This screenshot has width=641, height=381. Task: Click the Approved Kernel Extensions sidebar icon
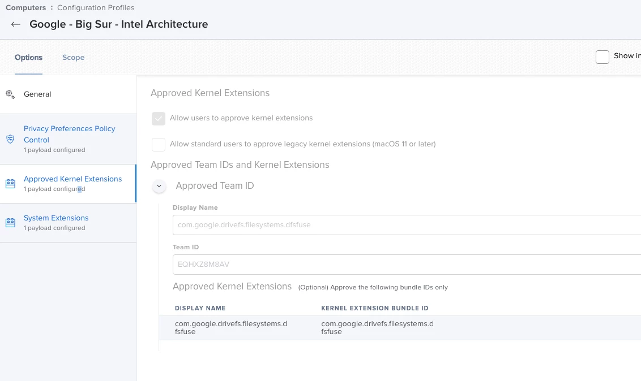click(10, 184)
